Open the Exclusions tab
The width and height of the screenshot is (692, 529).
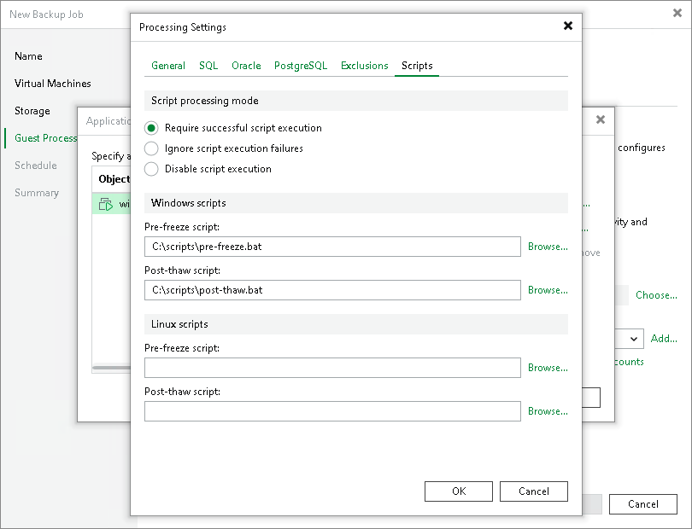[x=364, y=66]
